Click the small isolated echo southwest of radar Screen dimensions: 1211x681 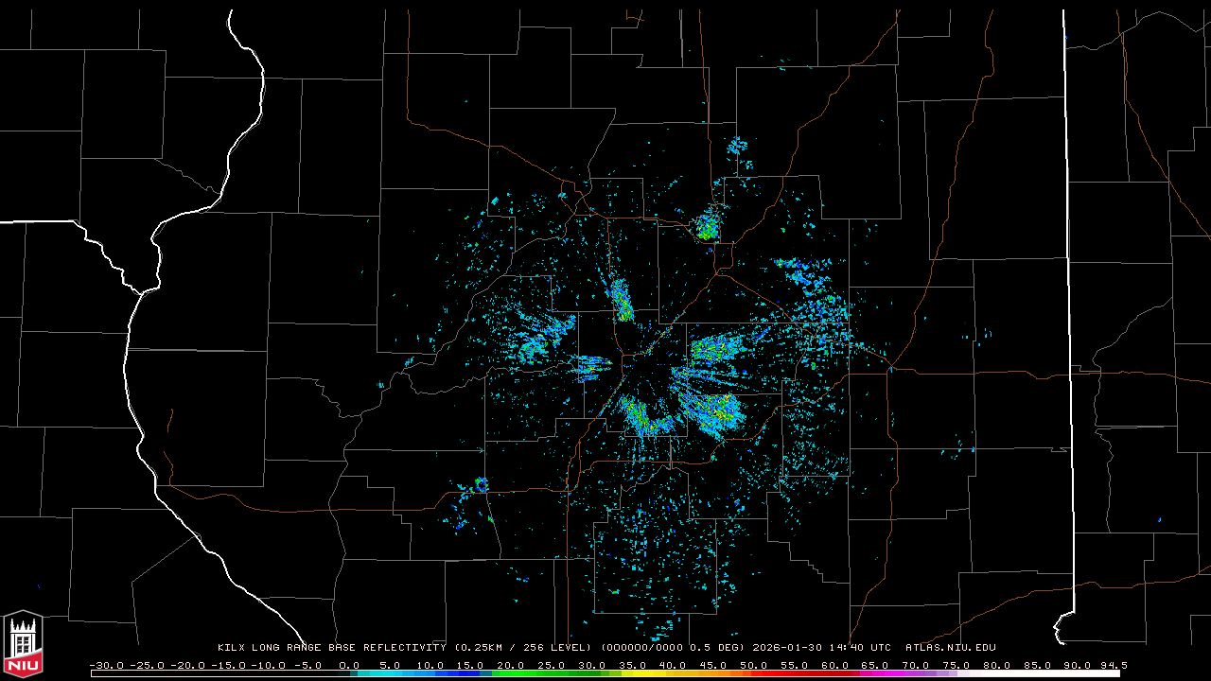(481, 485)
